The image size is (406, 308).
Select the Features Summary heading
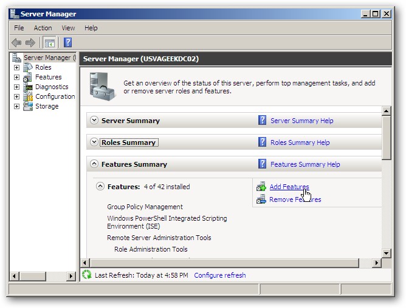click(x=134, y=164)
